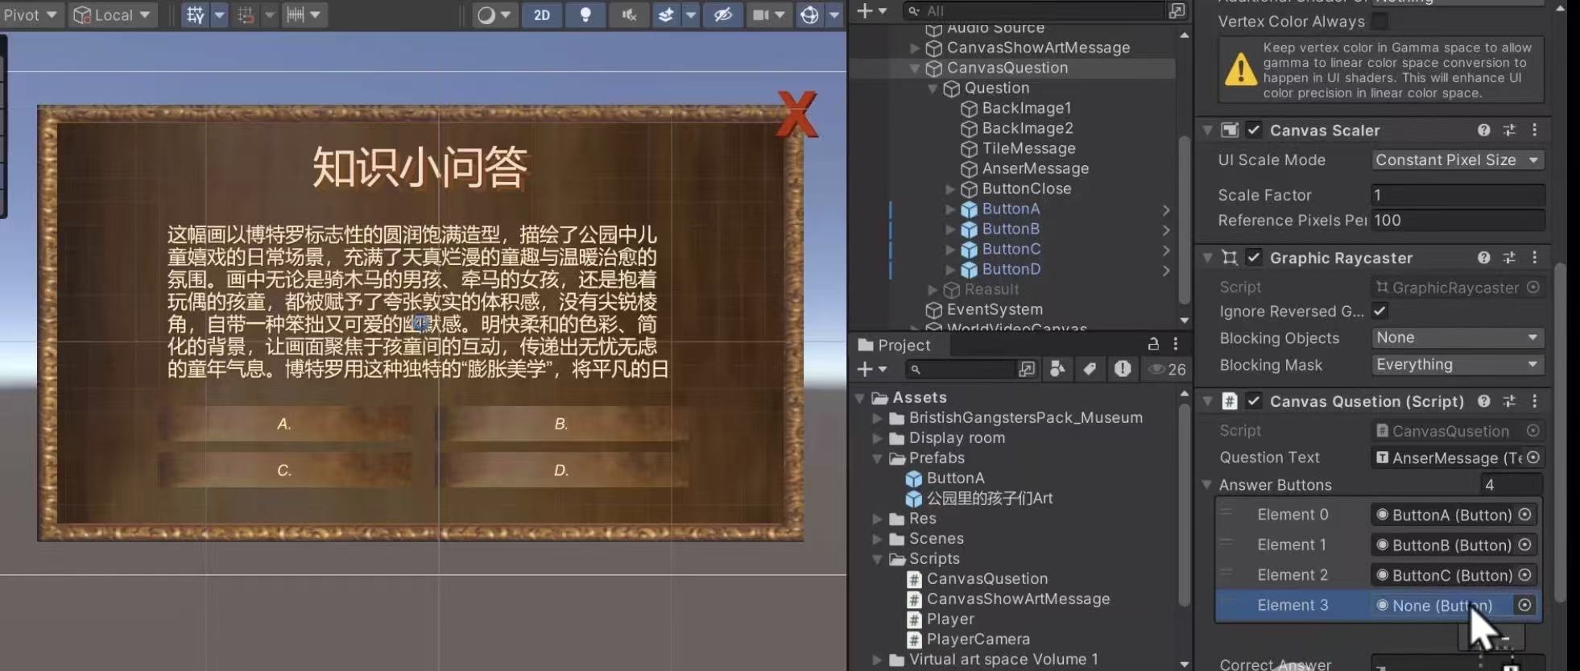Screen dimensions: 1580x671
Task: Open scene camera settings icon
Action: [x=761, y=14]
